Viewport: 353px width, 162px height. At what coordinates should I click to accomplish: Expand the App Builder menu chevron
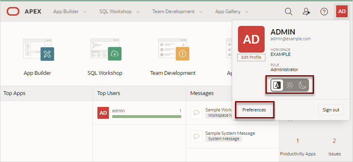(85, 12)
